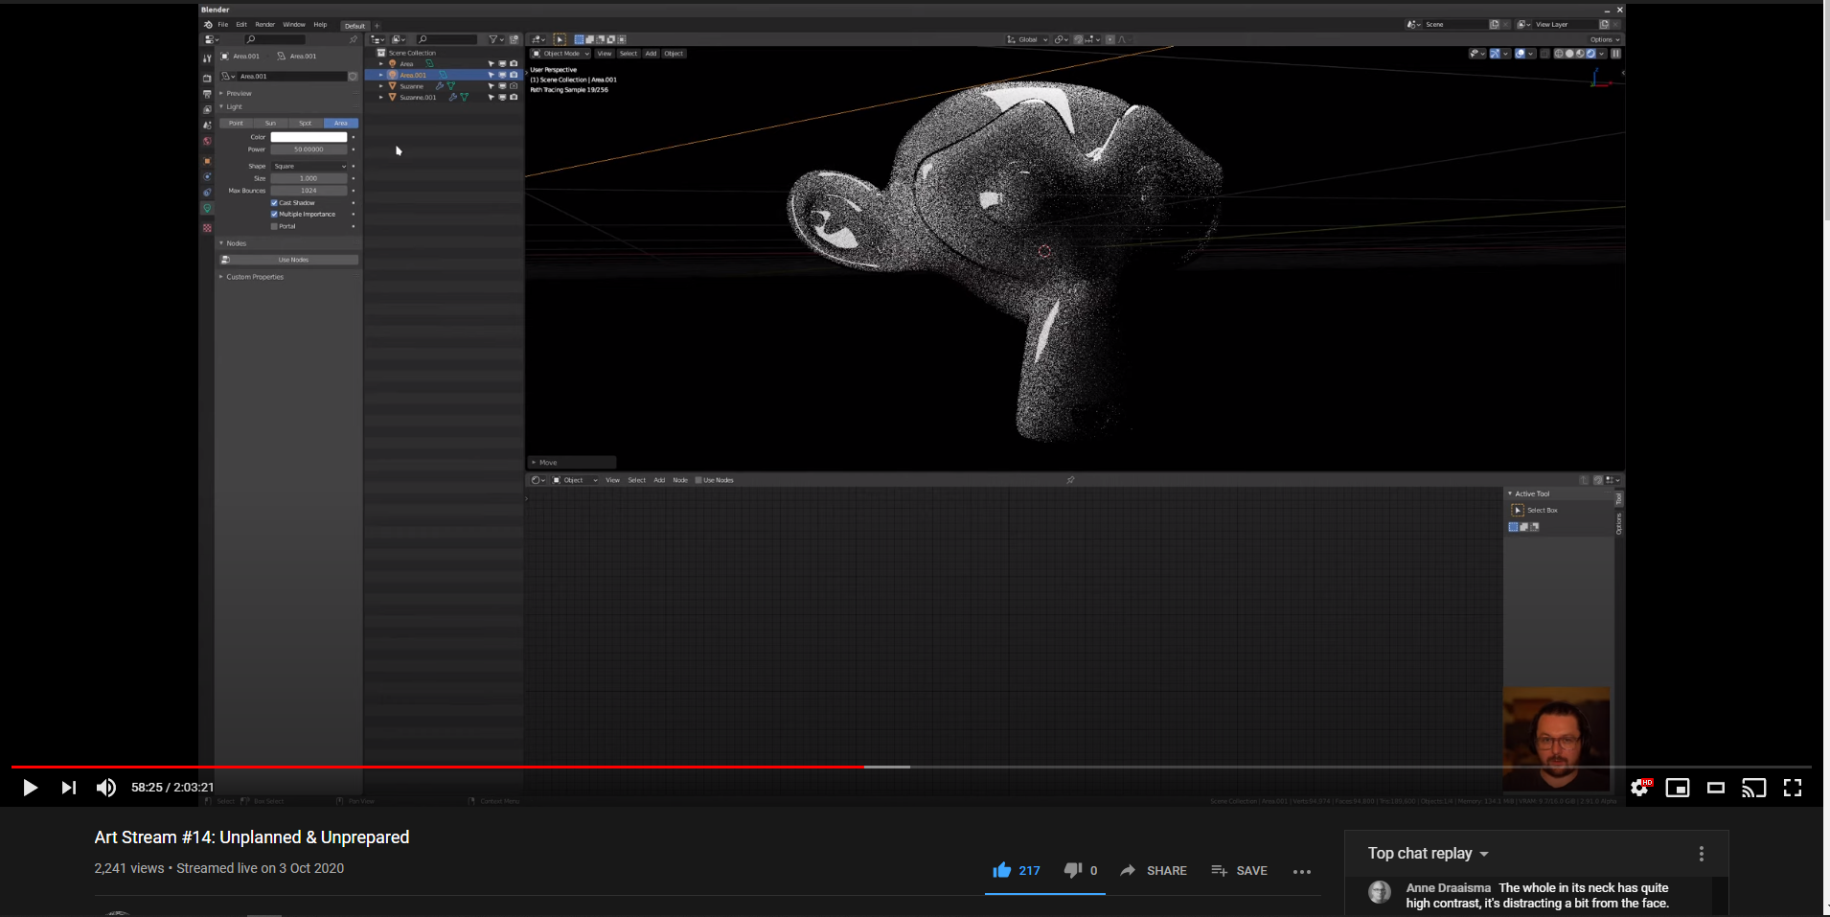Pause the viewport render preview
The height and width of the screenshot is (917, 1830).
point(1615,54)
